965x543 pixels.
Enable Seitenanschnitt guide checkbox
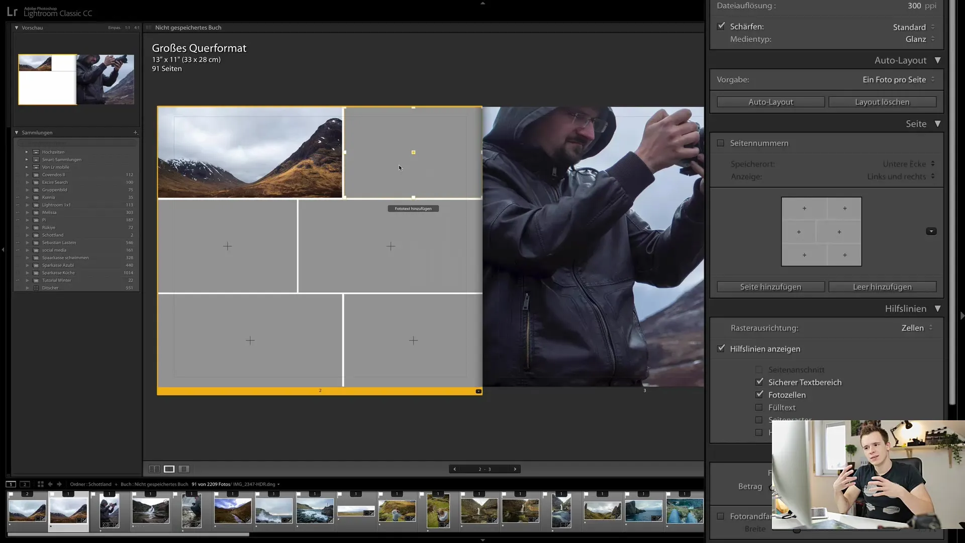pyautogui.click(x=759, y=370)
